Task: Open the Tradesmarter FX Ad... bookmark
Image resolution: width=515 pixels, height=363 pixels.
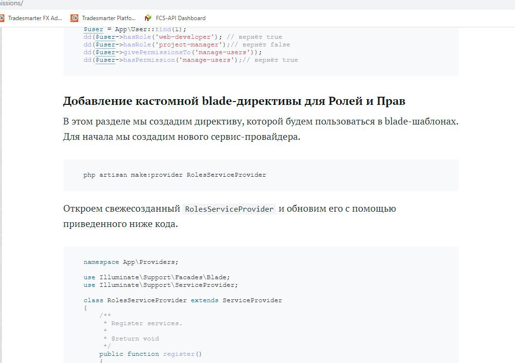Action: (31, 18)
